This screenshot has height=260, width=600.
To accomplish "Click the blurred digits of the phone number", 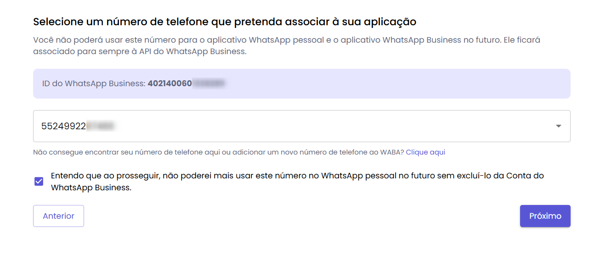I will (100, 126).
